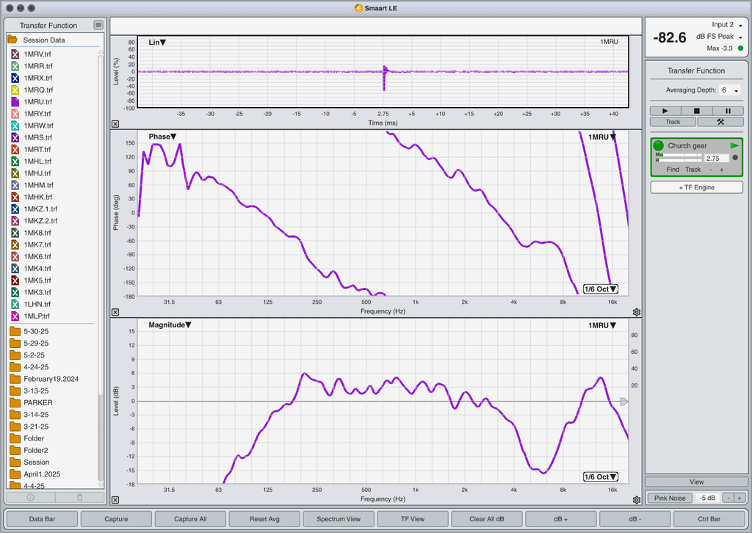This screenshot has width=752, height=533.
Task: Toggle the Church gear green power indicator
Action: point(659,145)
